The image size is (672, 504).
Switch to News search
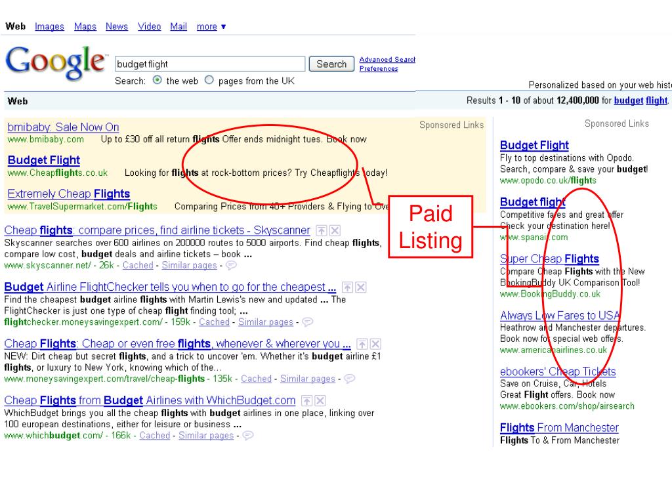pyautogui.click(x=117, y=26)
